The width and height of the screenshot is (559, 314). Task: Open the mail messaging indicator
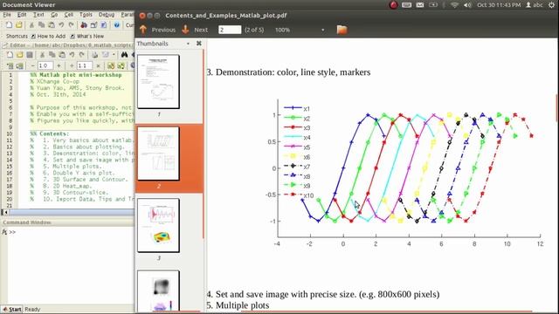pos(420,5)
